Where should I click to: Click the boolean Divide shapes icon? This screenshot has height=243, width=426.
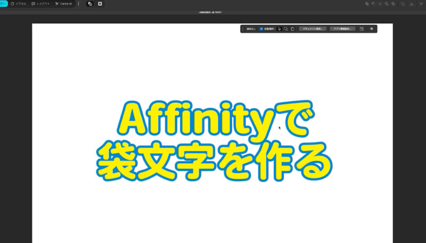coord(393,4)
